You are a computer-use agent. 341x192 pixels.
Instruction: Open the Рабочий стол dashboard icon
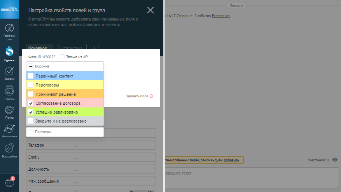(x=10, y=31)
